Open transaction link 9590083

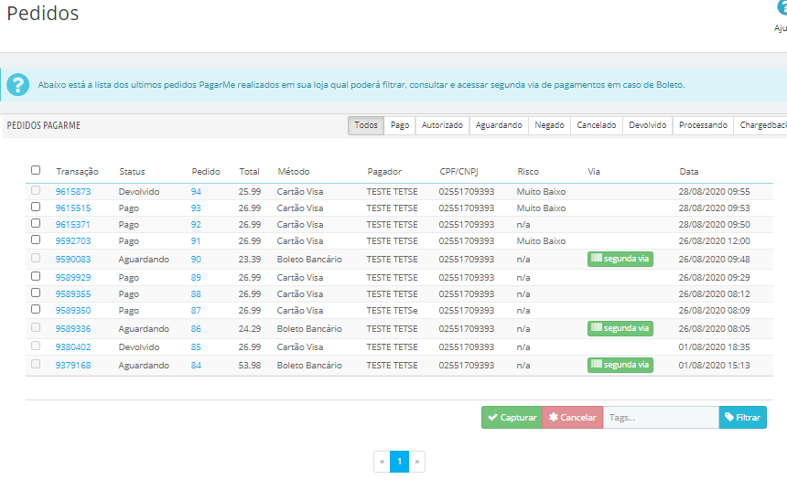pyautogui.click(x=73, y=260)
